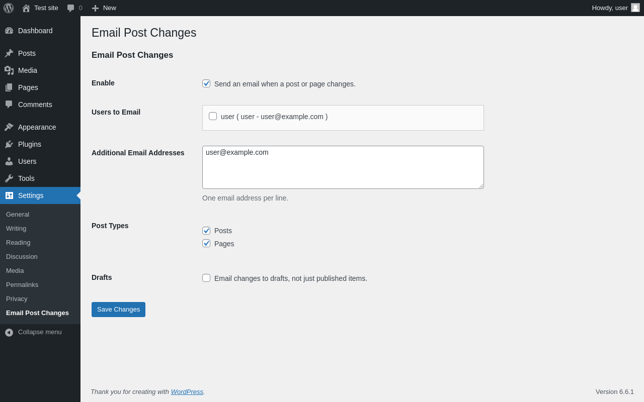Click the 'Send an email when a post or page changes.' label
This screenshot has width=644, height=402.
pyautogui.click(x=285, y=84)
